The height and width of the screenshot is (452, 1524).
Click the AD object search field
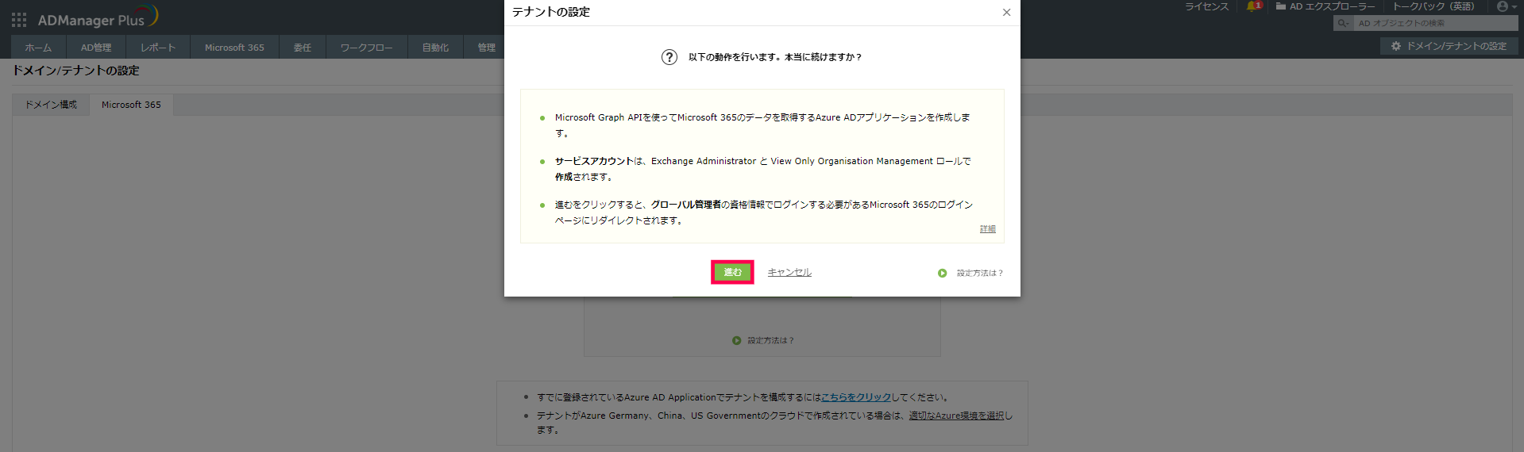(1436, 24)
